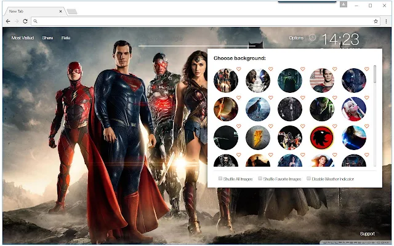394x246 pixels.
Task: Open a new tab with the tab-strip button
Action: click(x=72, y=12)
